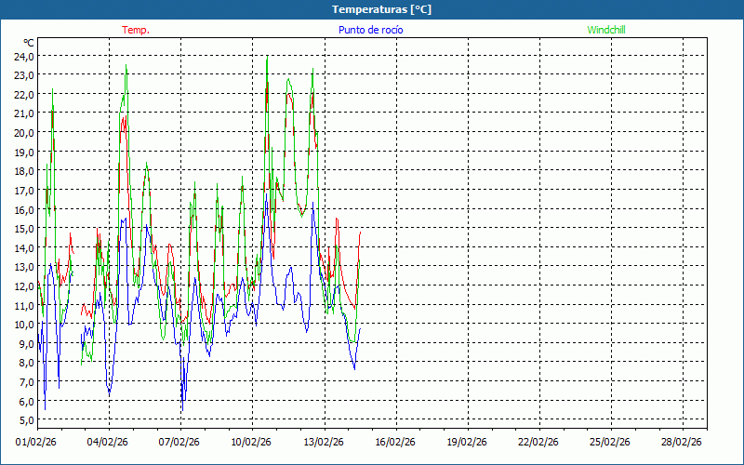This screenshot has width=744, height=465.
Task: Click the 5,0 y-axis label
Action: click(x=24, y=419)
